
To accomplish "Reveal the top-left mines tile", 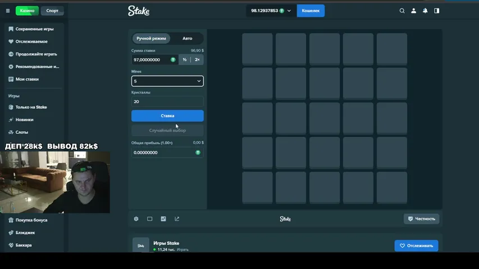I will click(257, 49).
